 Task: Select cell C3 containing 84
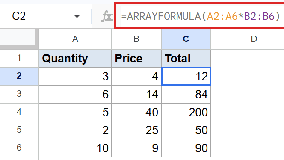point(186,94)
